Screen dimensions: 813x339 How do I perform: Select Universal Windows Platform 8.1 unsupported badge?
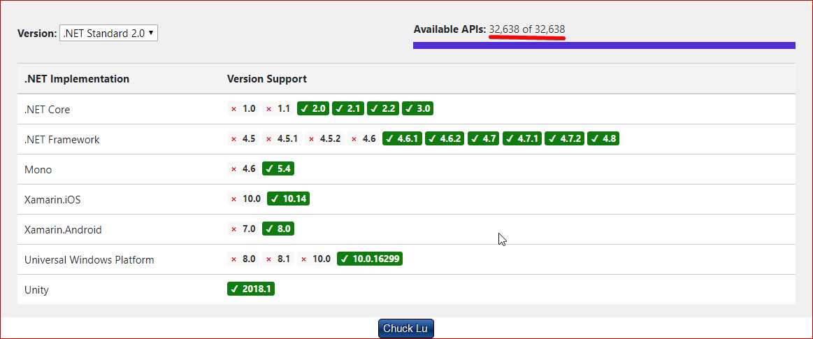click(278, 259)
